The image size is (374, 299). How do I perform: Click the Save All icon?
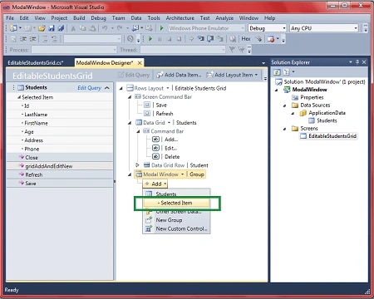(61, 28)
